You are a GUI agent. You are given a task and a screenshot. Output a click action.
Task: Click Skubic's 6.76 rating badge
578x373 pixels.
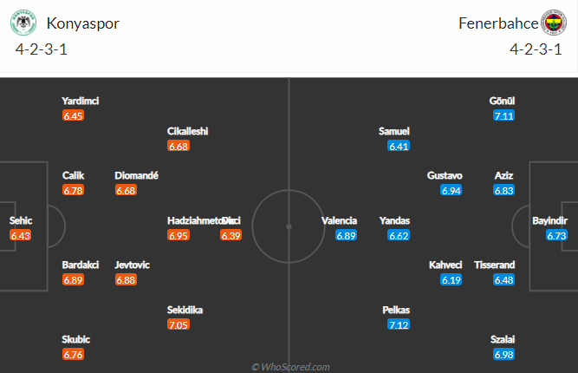pos(73,355)
